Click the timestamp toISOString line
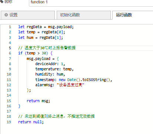The height and width of the screenshot is (134, 153). (x=74, y=80)
